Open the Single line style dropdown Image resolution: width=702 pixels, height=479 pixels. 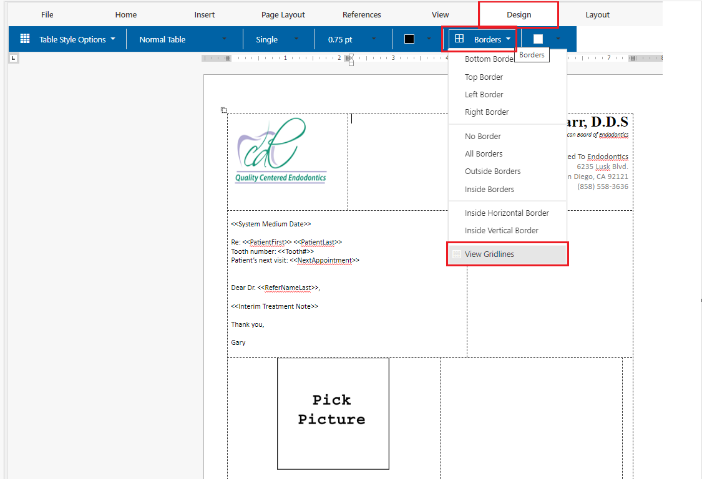[x=296, y=39]
